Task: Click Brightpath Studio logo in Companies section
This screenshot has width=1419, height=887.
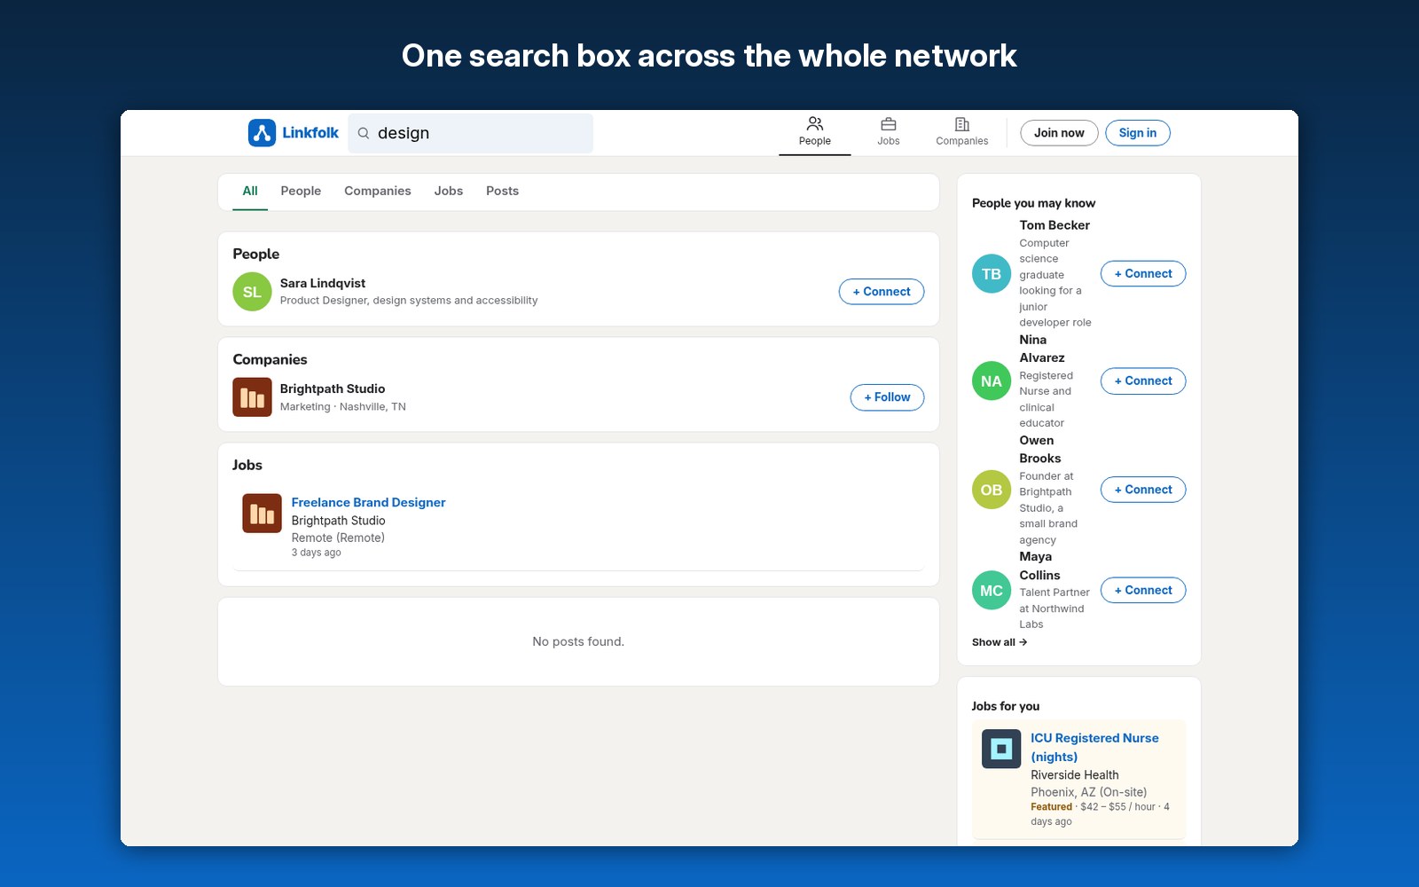Action: tap(252, 397)
